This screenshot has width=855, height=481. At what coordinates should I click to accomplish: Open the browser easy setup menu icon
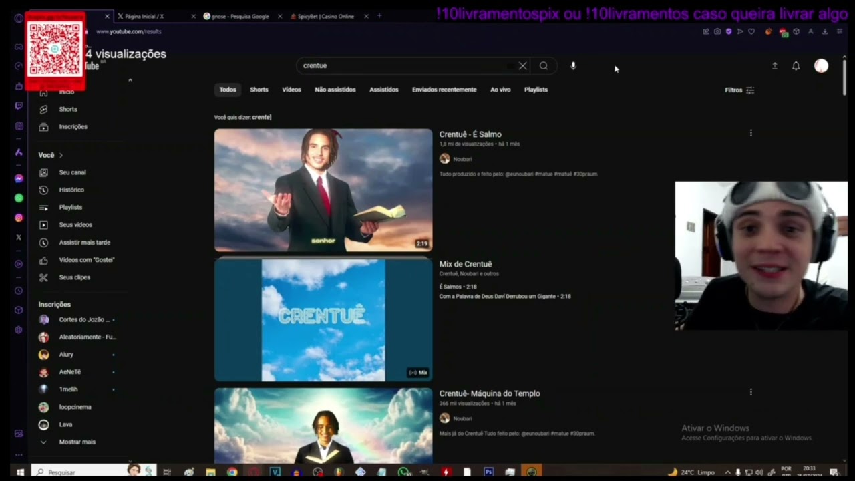840,31
